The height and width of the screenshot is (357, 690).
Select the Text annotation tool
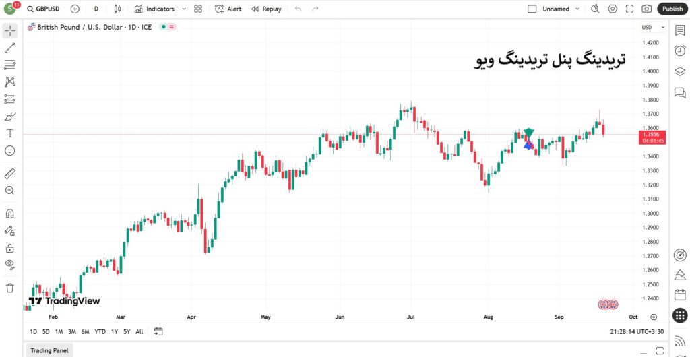click(10, 133)
